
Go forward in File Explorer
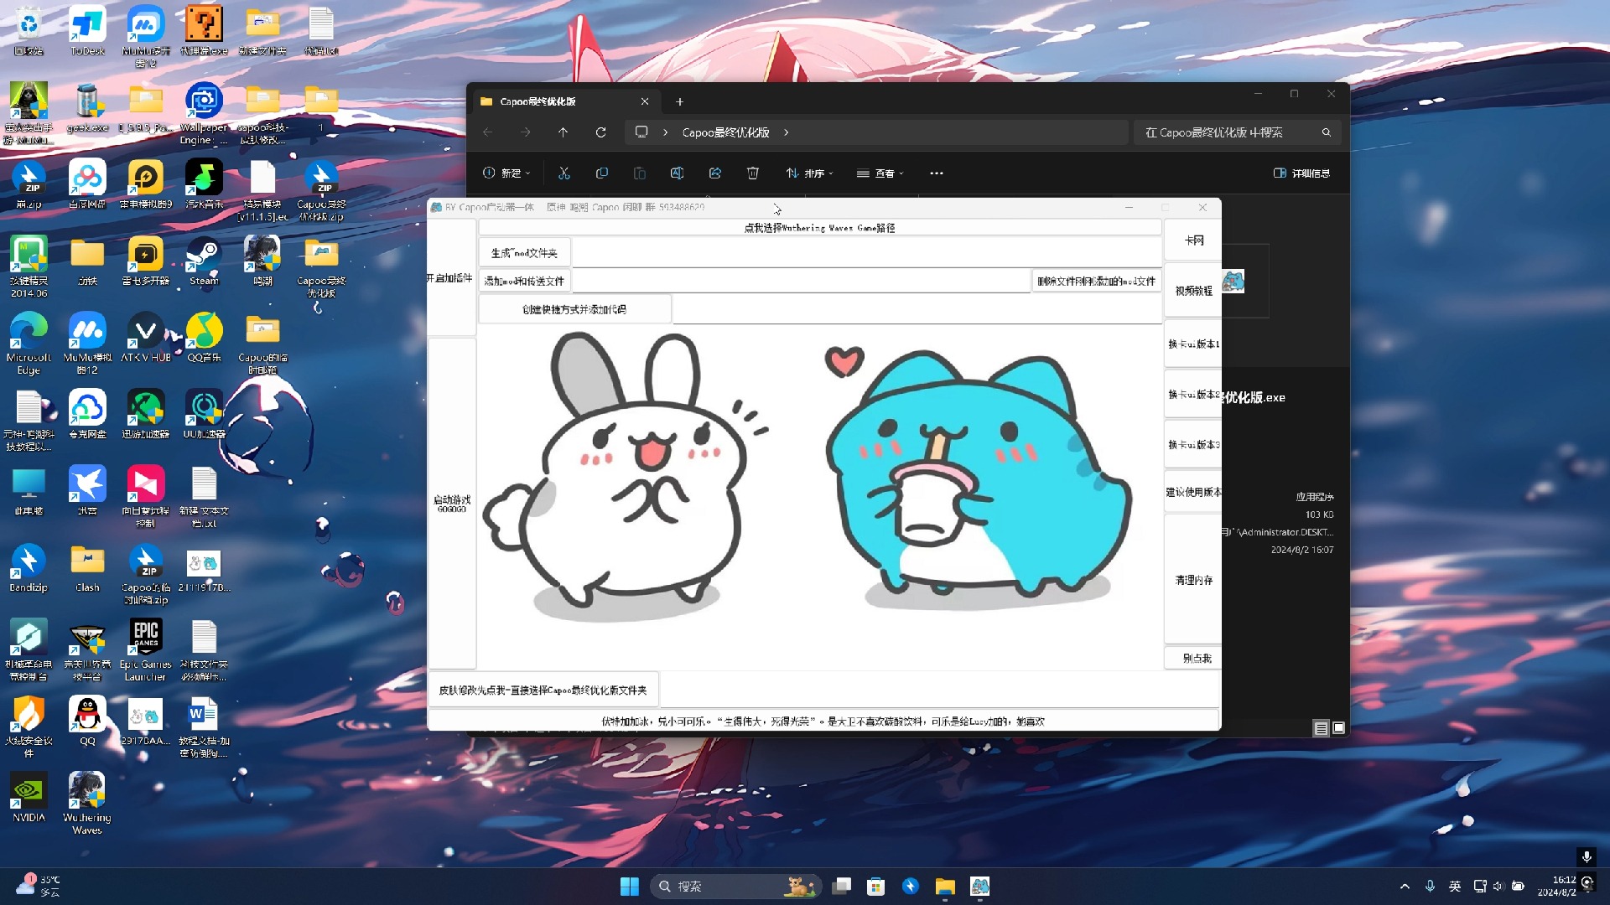[526, 132]
